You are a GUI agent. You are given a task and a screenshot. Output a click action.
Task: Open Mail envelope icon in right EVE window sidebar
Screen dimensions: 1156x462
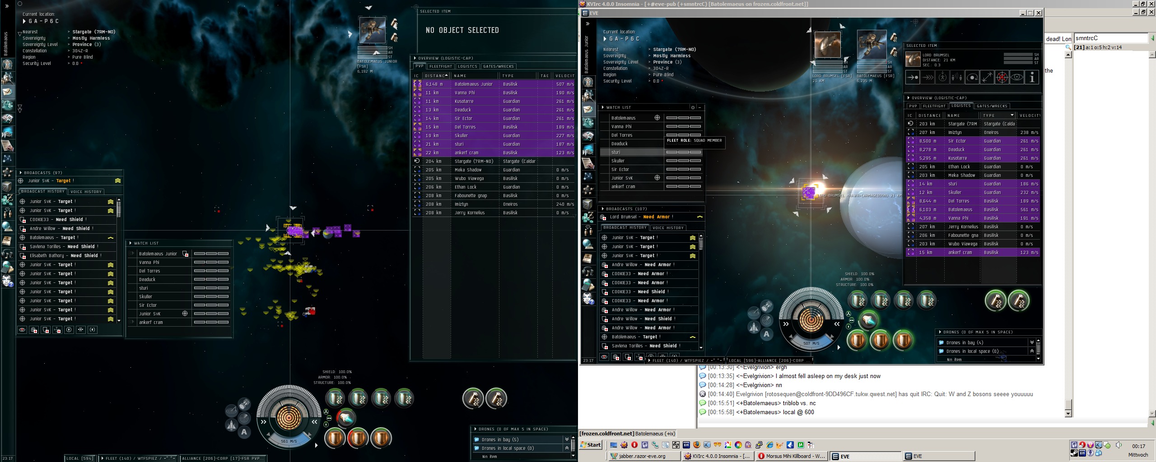pyautogui.click(x=588, y=109)
